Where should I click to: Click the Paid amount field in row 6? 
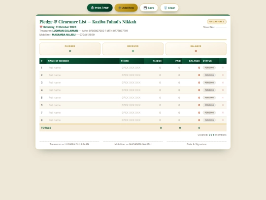pos(173,105)
